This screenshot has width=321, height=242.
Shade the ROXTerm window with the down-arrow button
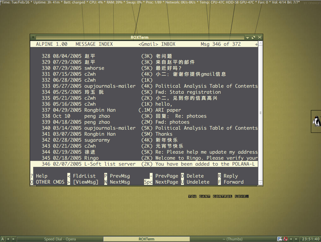[247, 38]
